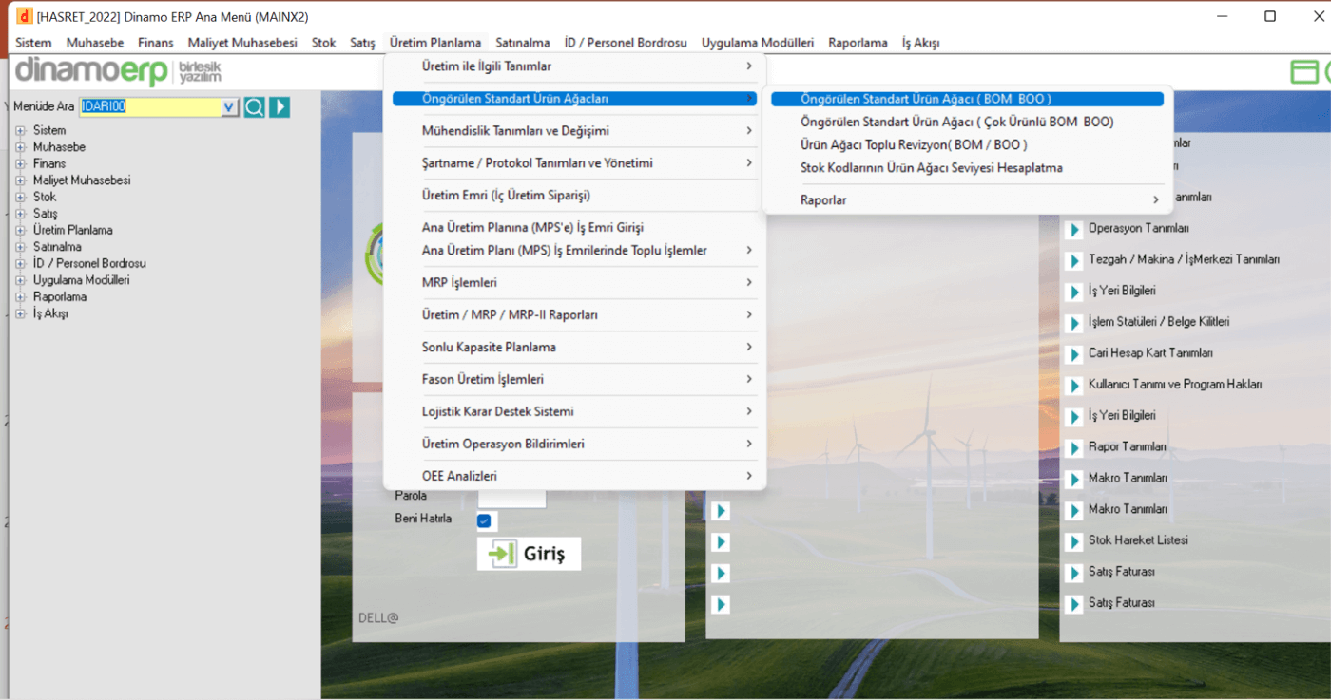Click the search magnifier icon beside menu search

coord(254,107)
